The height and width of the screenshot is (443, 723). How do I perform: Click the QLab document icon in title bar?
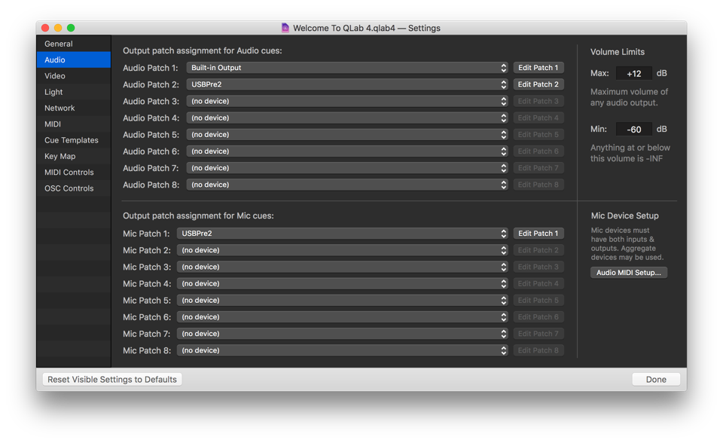pos(285,28)
